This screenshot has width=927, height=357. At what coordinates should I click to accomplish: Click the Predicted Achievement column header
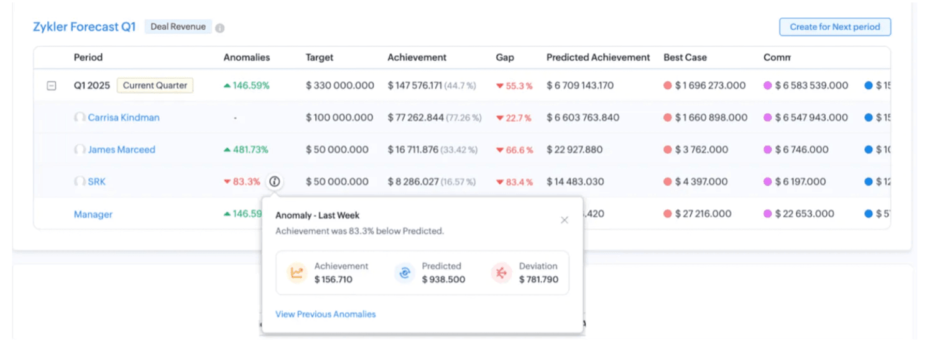tap(598, 57)
